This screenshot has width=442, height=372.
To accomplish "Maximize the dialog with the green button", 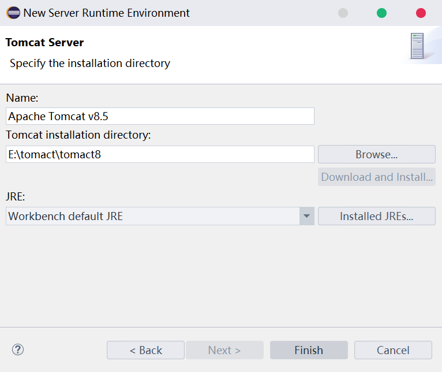I will 381,13.
